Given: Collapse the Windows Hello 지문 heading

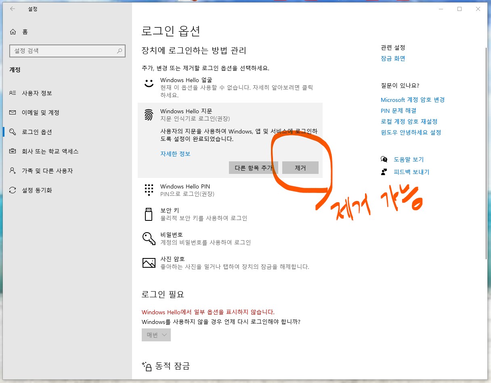Looking at the screenshot, I should pos(186,111).
